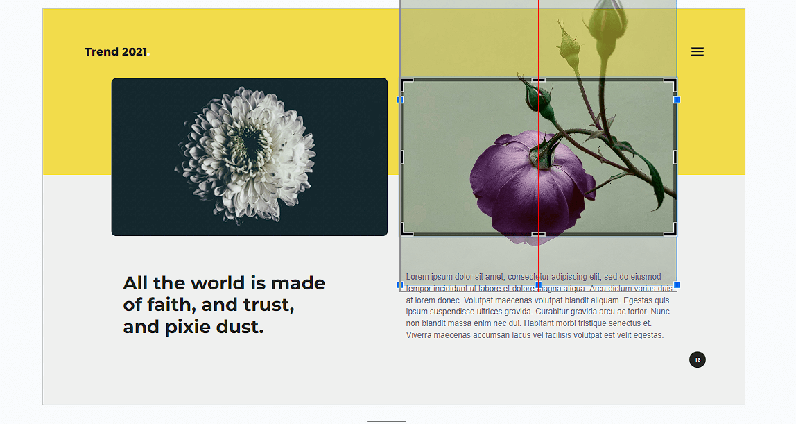Click the left-middle black crop handle
Screen dimensions: 796x424
tap(402, 158)
